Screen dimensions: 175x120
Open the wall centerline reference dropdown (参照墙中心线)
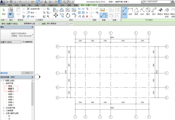32,24
